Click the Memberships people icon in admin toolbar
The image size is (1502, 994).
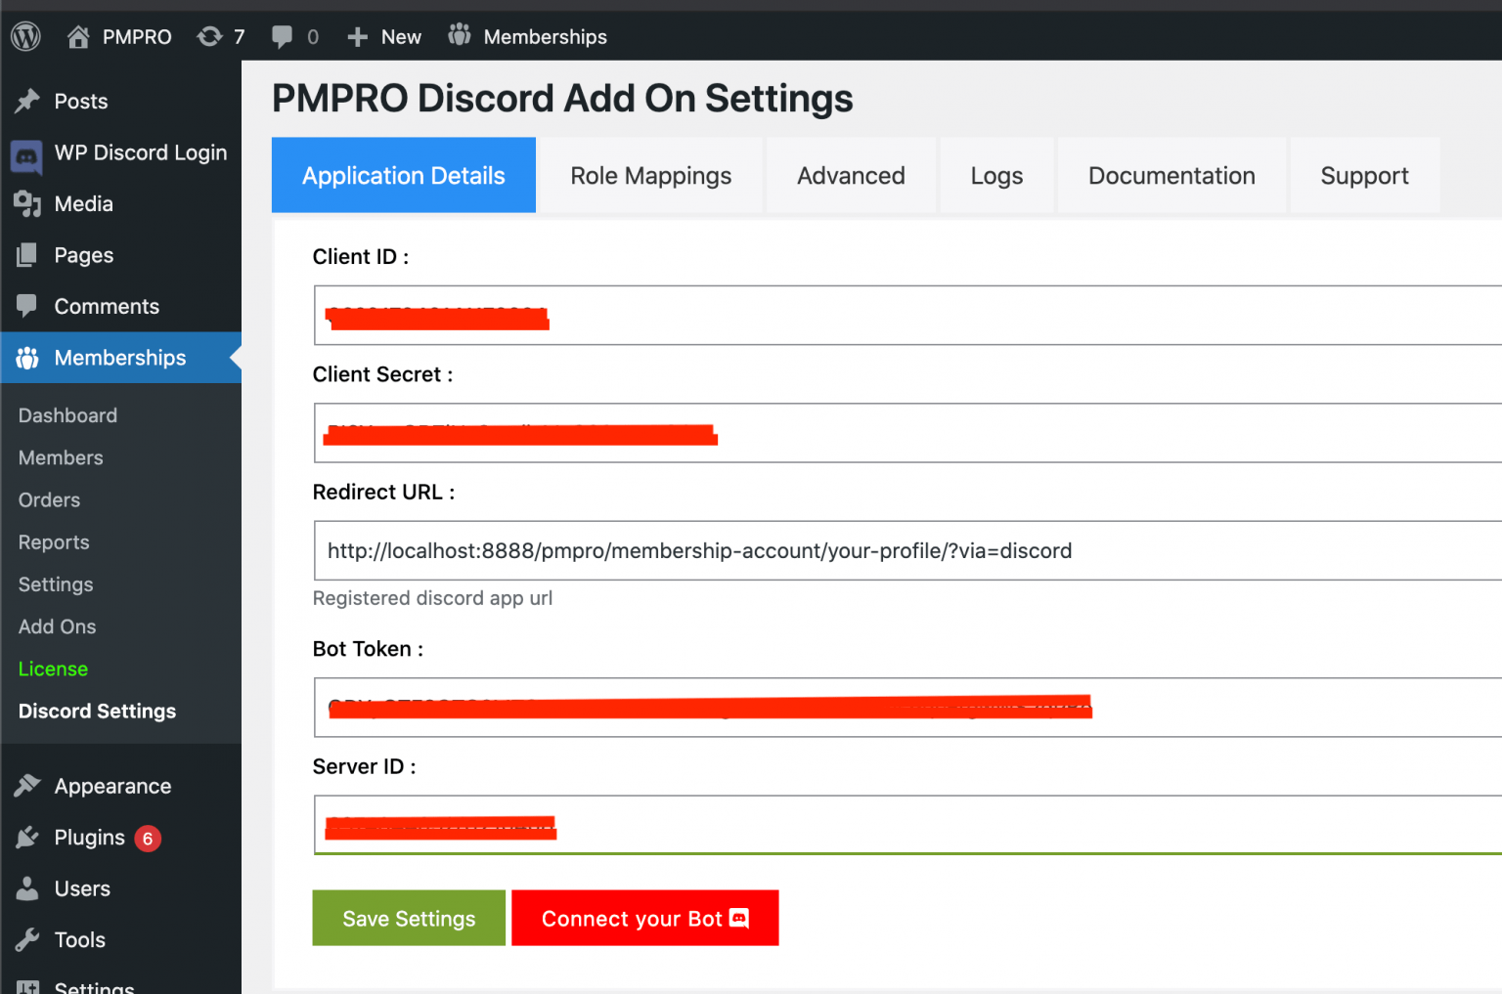click(x=458, y=35)
